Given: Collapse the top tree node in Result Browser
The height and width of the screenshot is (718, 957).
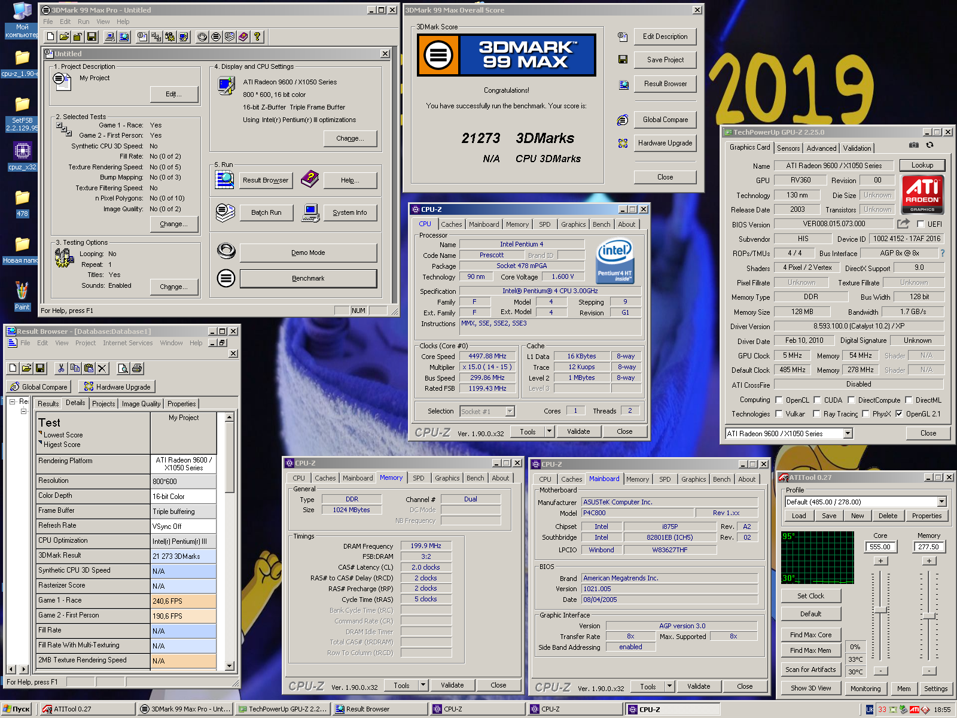Looking at the screenshot, I should click(x=12, y=401).
